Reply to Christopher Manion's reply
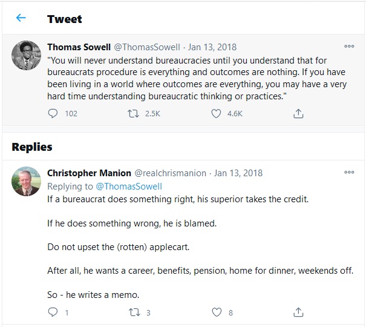366x327 pixels. point(53,312)
